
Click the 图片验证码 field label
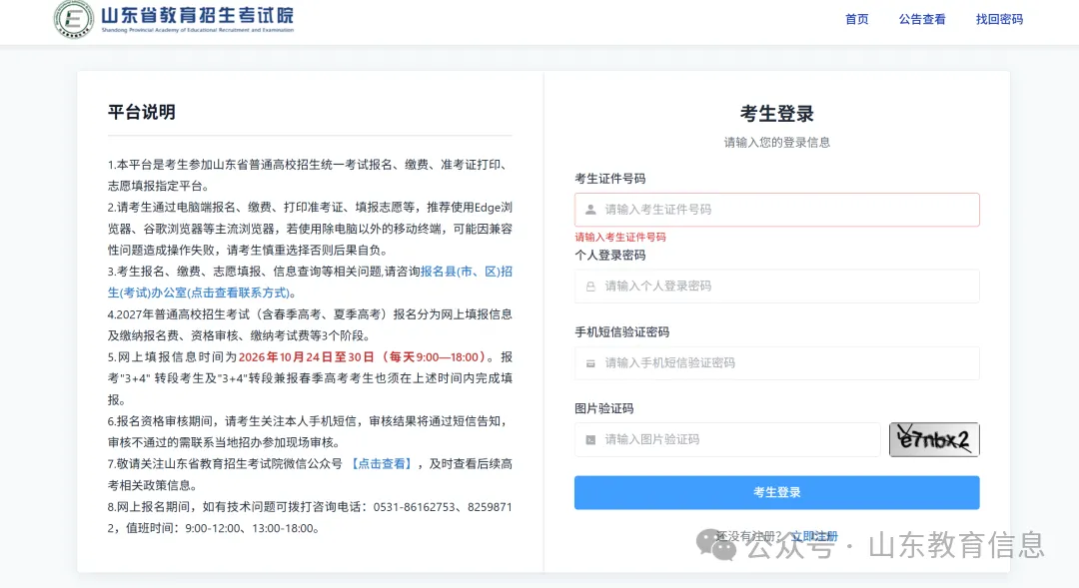pyautogui.click(x=604, y=408)
